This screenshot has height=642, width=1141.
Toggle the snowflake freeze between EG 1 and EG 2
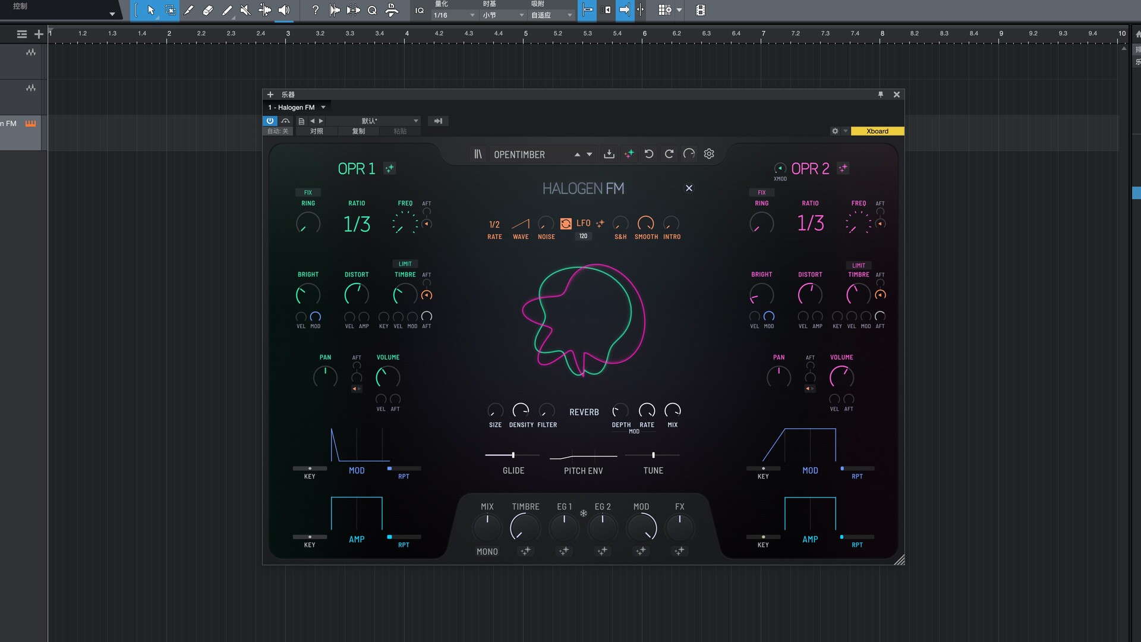pos(584,513)
